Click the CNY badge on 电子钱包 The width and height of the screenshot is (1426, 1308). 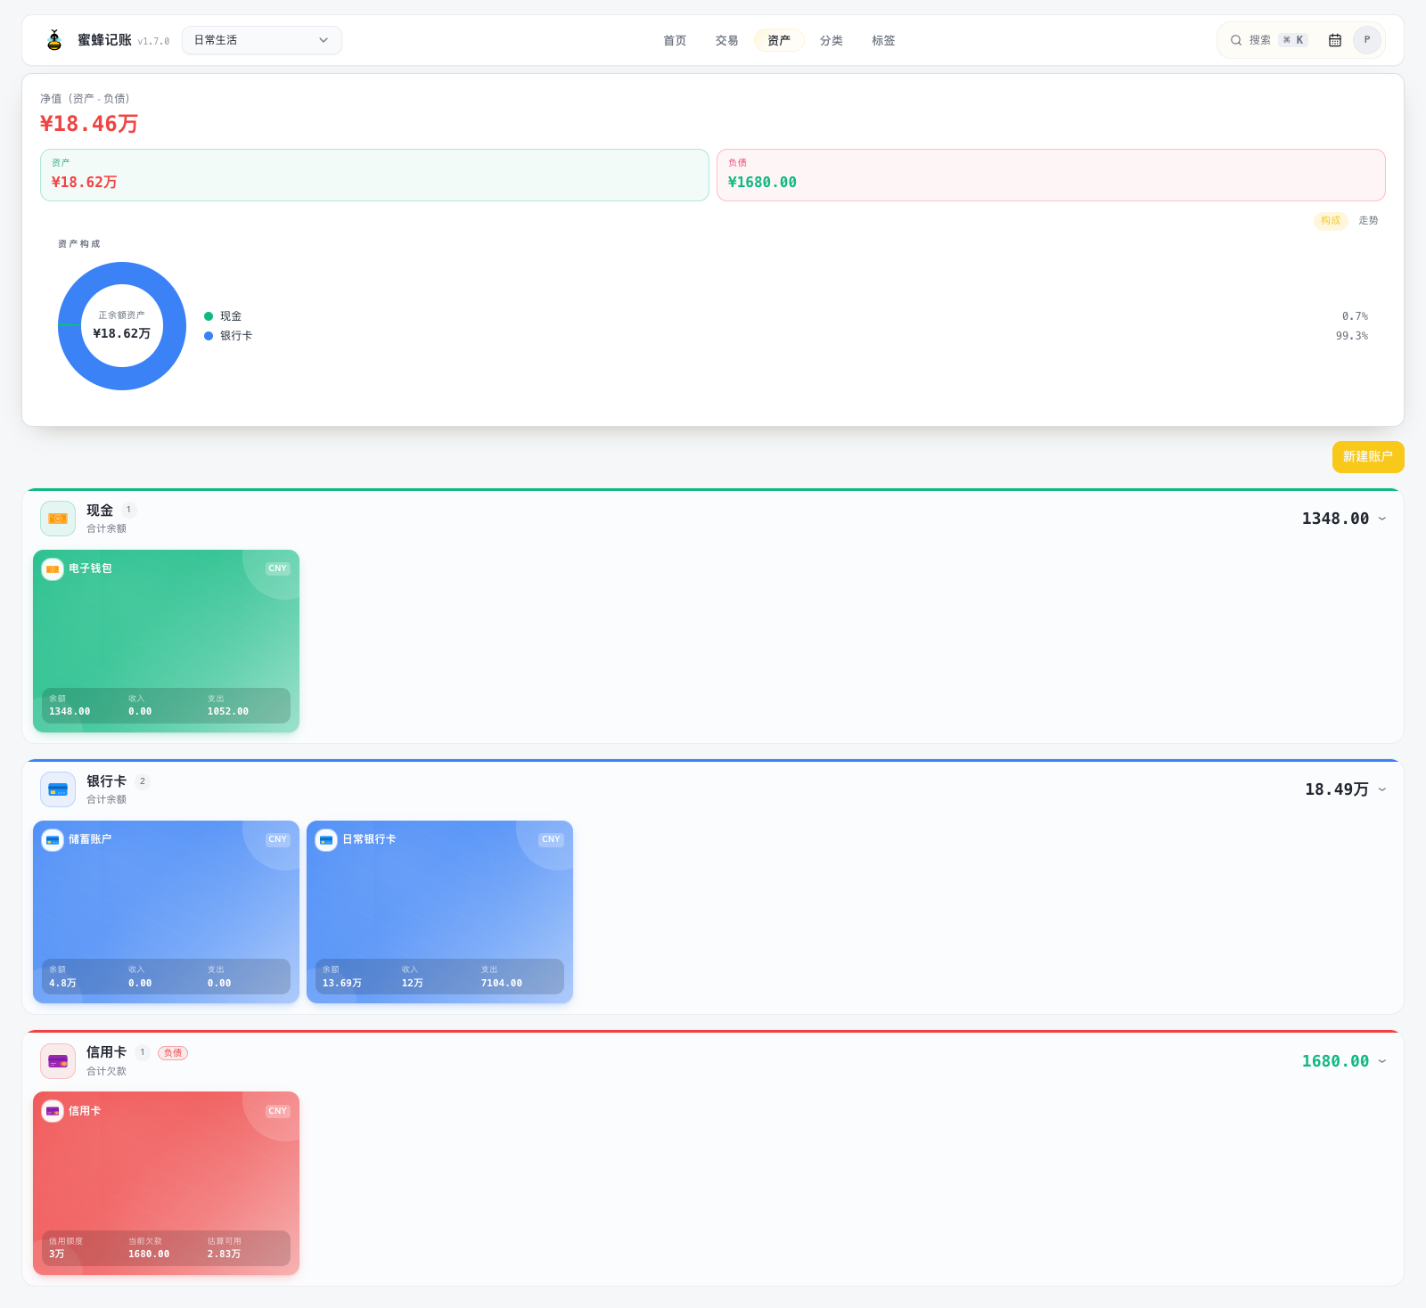pos(278,568)
